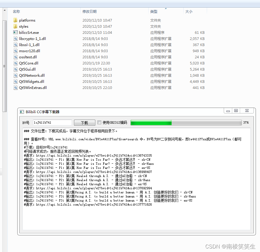Click the 37% progress percentage label

click(x=246, y=123)
